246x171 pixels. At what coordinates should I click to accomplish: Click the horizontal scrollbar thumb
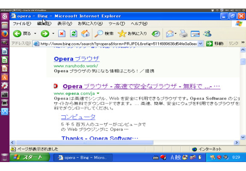pos(84,142)
